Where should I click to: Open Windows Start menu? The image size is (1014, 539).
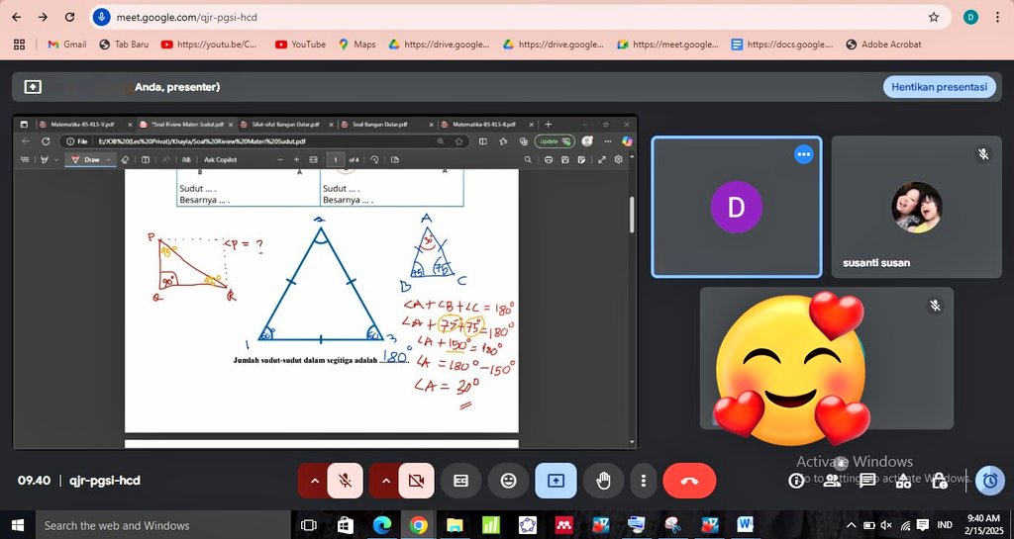[18, 525]
